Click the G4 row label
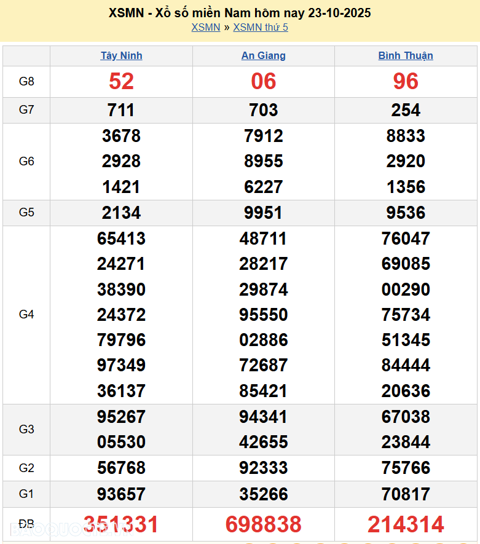Image resolution: width=480 pixels, height=544 pixels. click(26, 315)
